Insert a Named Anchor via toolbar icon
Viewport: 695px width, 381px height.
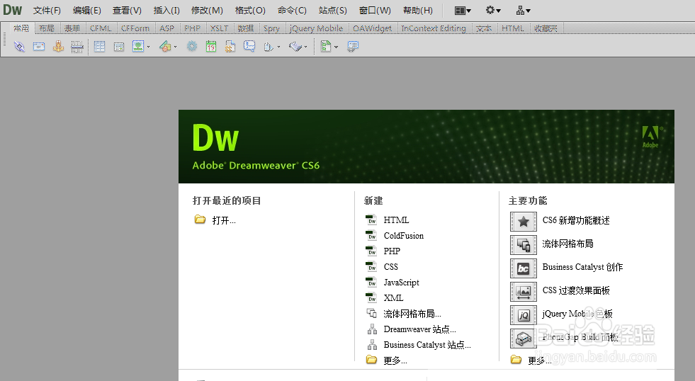click(58, 46)
